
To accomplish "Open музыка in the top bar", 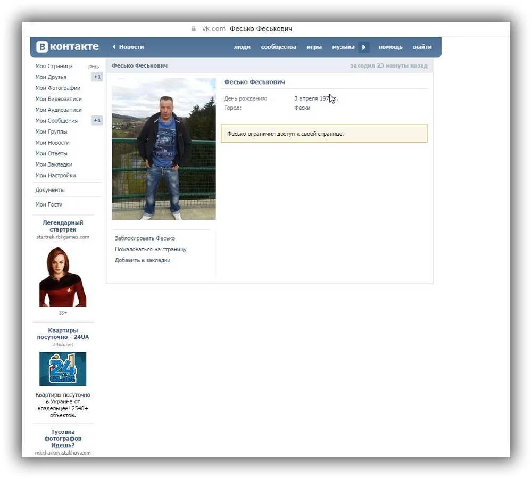I will tap(343, 47).
